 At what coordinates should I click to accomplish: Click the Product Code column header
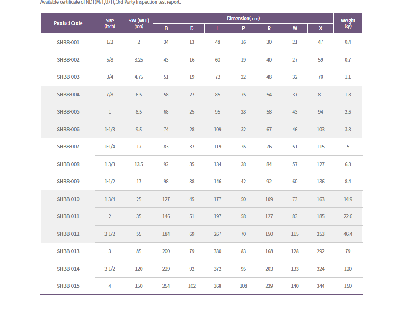(x=68, y=23)
